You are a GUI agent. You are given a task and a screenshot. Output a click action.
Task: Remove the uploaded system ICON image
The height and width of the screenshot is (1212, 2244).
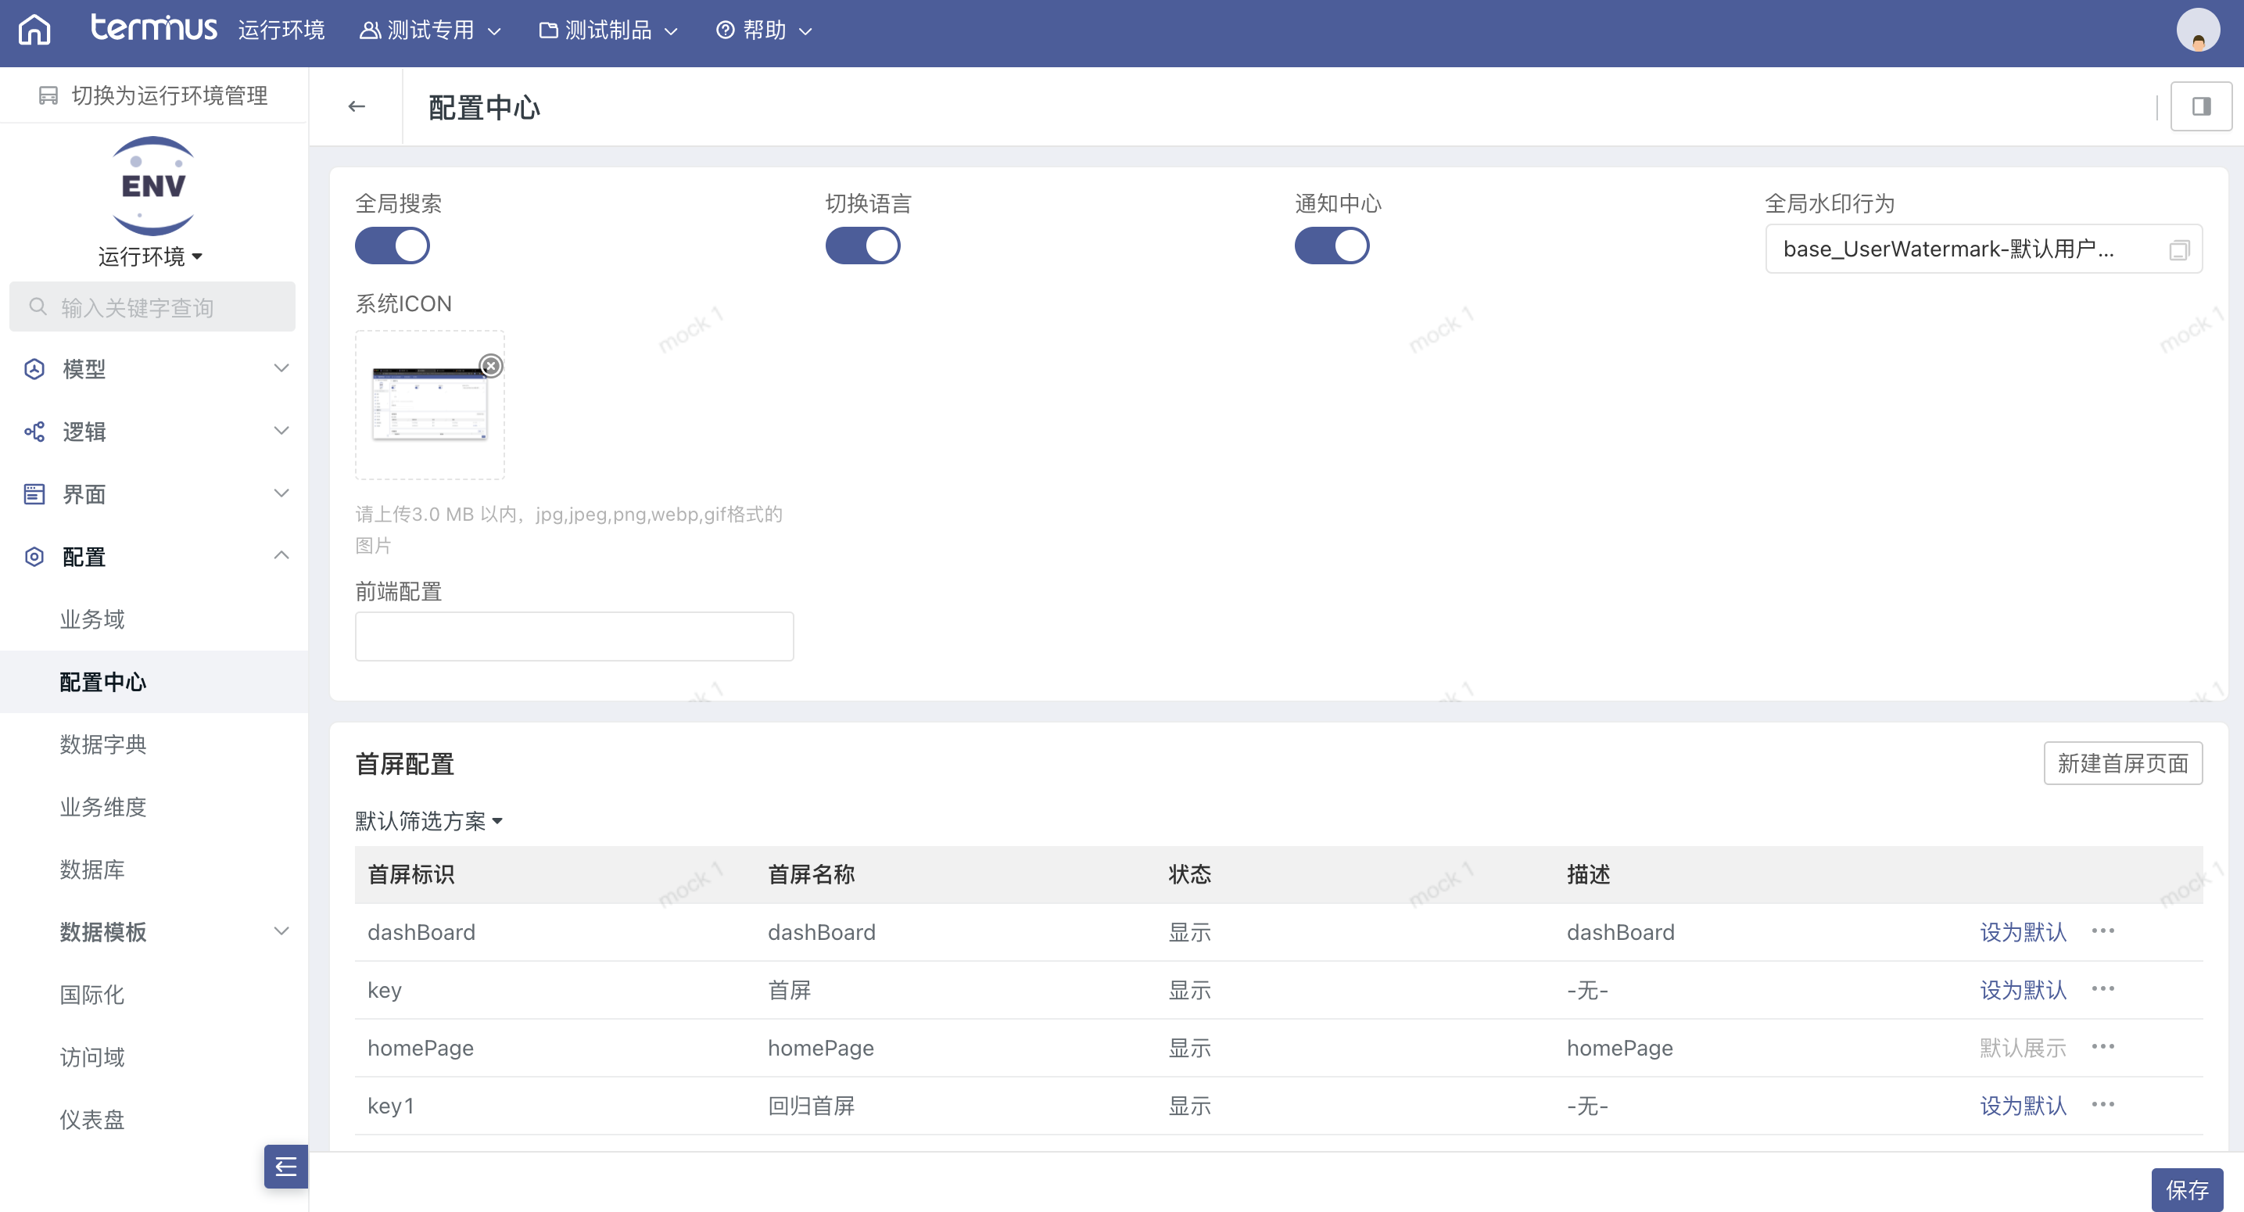pyautogui.click(x=491, y=366)
